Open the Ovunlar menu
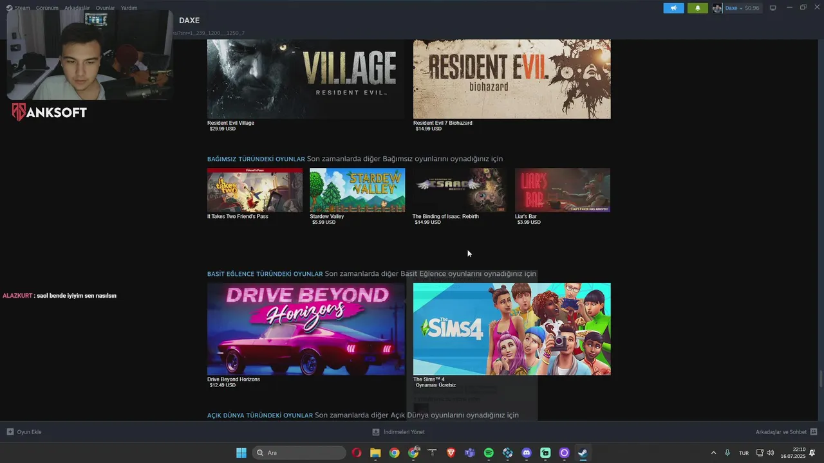This screenshot has height=463, width=824. (106, 8)
